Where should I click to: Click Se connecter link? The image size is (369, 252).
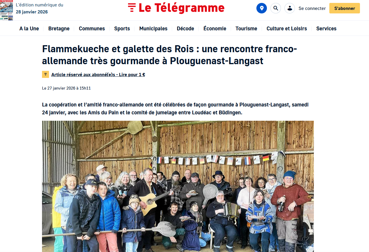tap(312, 8)
